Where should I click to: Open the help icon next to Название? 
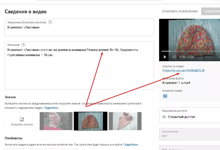(x=50, y=22)
